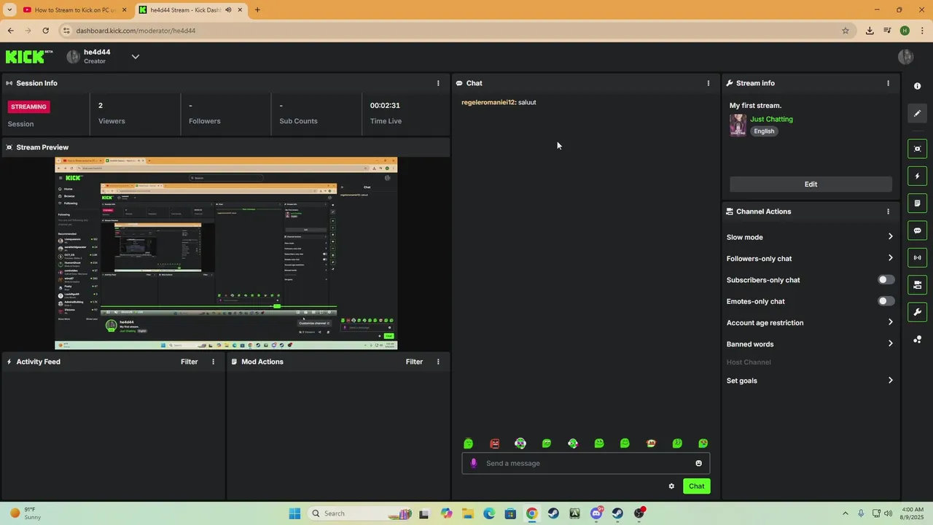Click the Kick logo

point(29,57)
